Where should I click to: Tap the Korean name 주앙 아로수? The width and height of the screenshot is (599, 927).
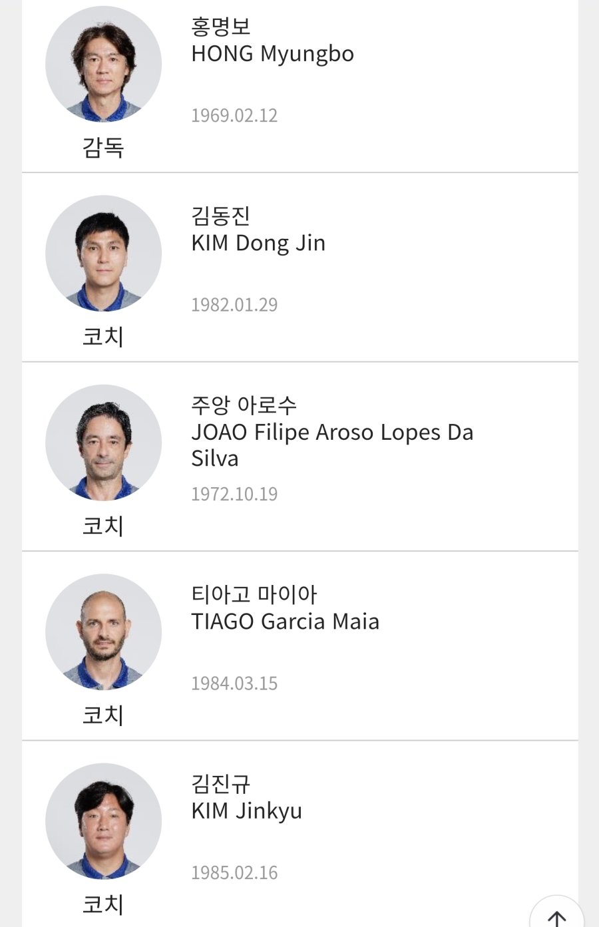coord(244,405)
